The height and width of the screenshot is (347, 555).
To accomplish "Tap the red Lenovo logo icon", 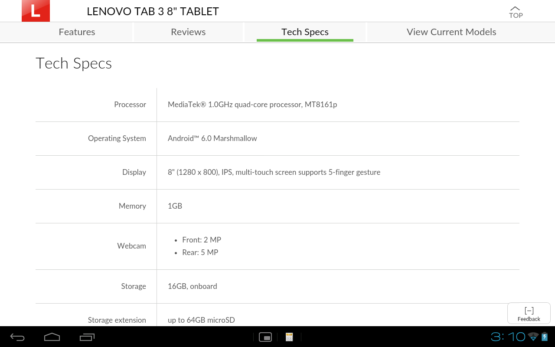I will pos(36,11).
